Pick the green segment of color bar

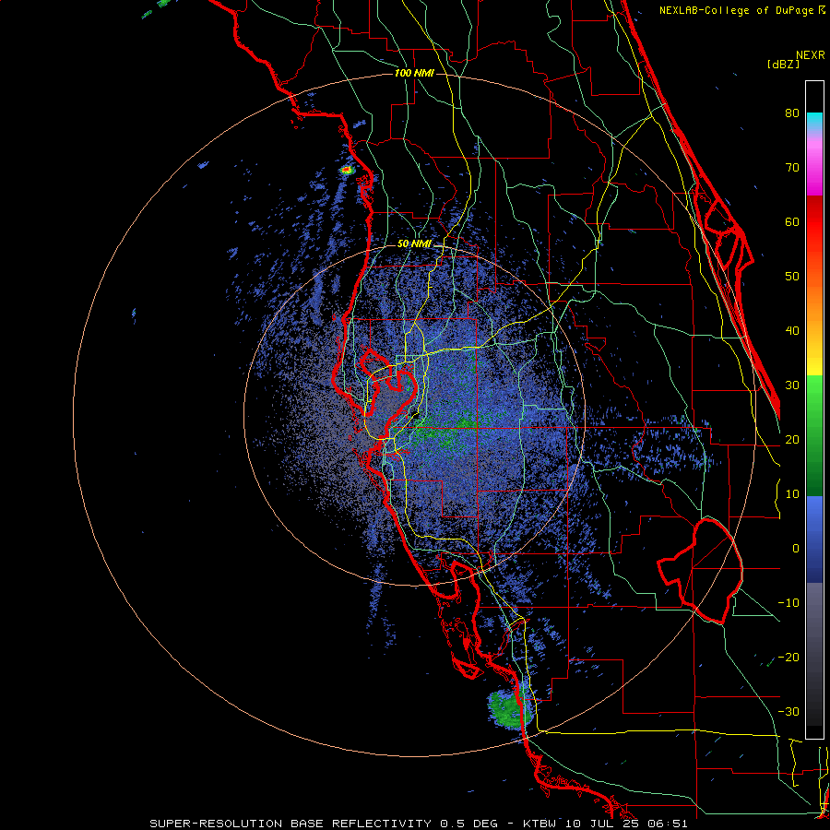click(814, 435)
